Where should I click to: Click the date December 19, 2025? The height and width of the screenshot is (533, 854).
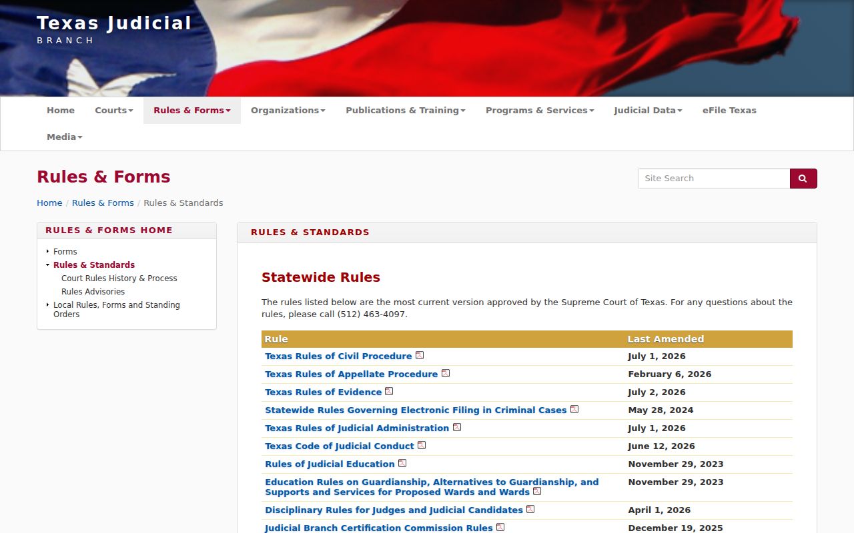pos(675,528)
